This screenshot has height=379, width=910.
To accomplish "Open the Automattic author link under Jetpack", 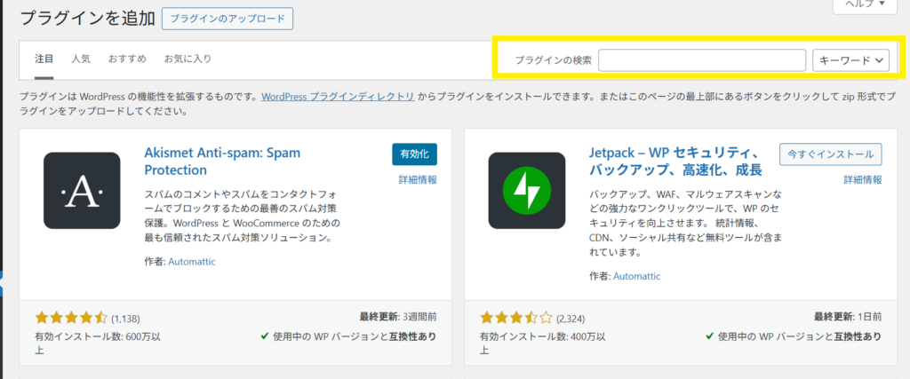I will click(x=636, y=276).
